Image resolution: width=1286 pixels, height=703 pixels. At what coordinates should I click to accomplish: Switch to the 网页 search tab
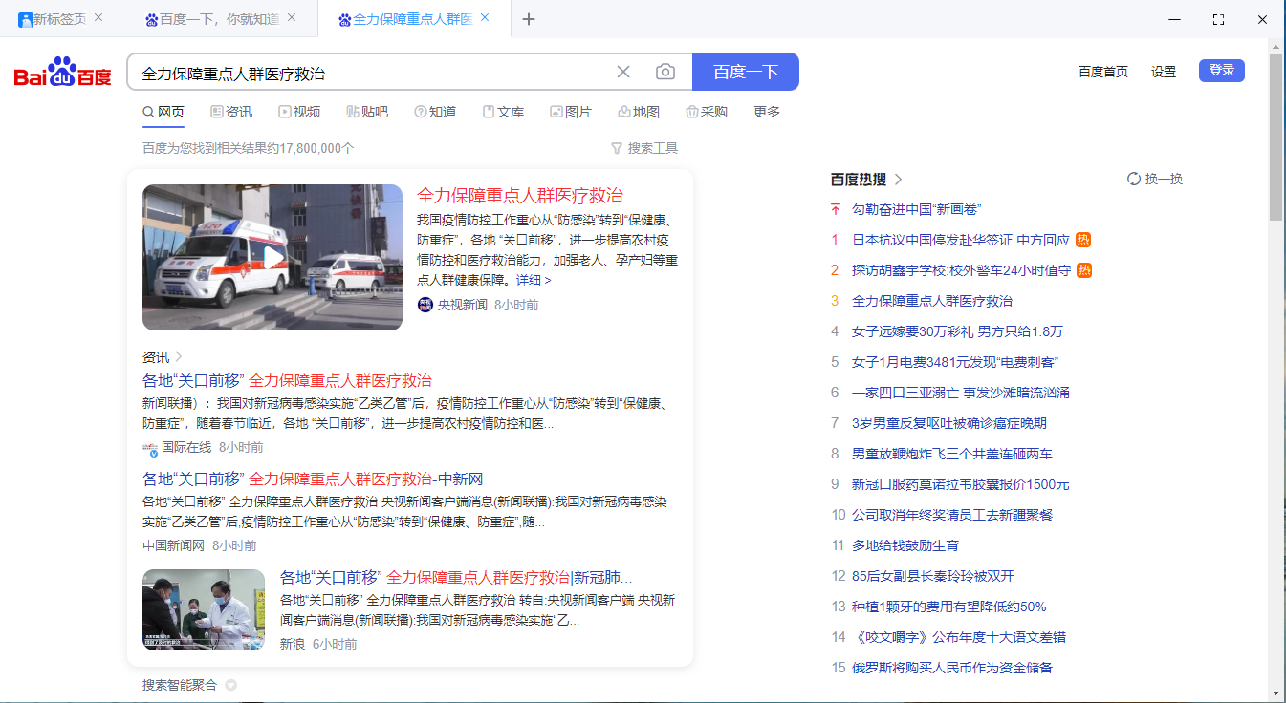[163, 112]
